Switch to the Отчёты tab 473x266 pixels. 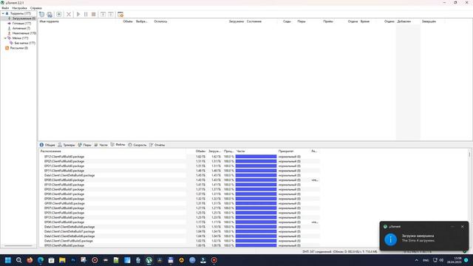click(157, 145)
